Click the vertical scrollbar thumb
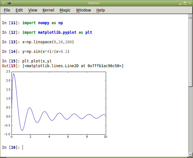Screen dimensions: 193x158 pyautogui.click(x=190, y=53)
